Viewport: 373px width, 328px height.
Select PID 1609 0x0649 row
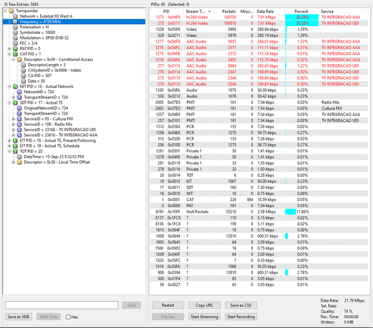tap(259, 236)
